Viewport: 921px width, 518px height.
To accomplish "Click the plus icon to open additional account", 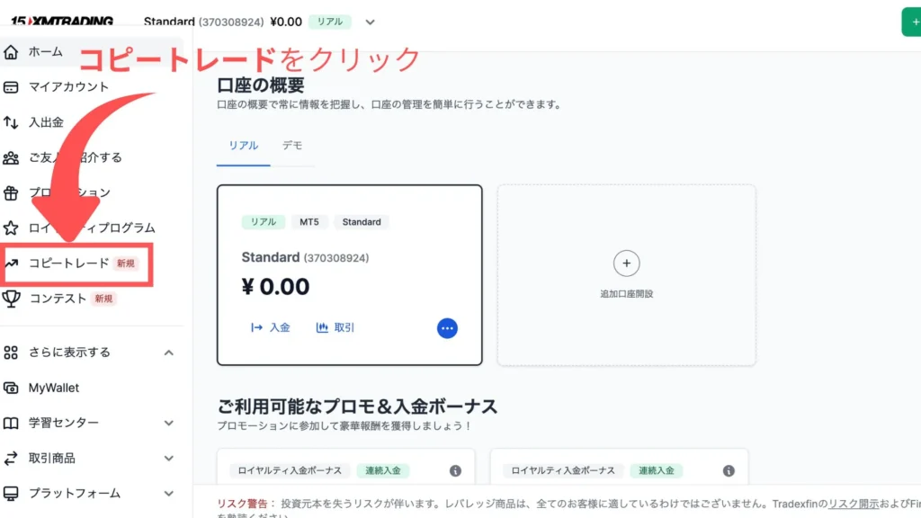I will tap(626, 263).
